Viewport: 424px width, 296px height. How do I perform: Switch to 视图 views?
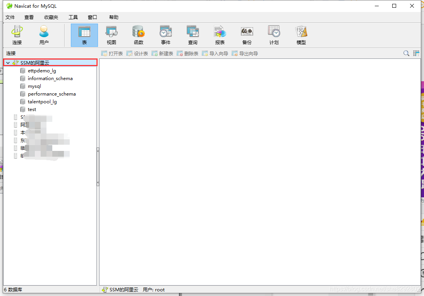[112, 35]
